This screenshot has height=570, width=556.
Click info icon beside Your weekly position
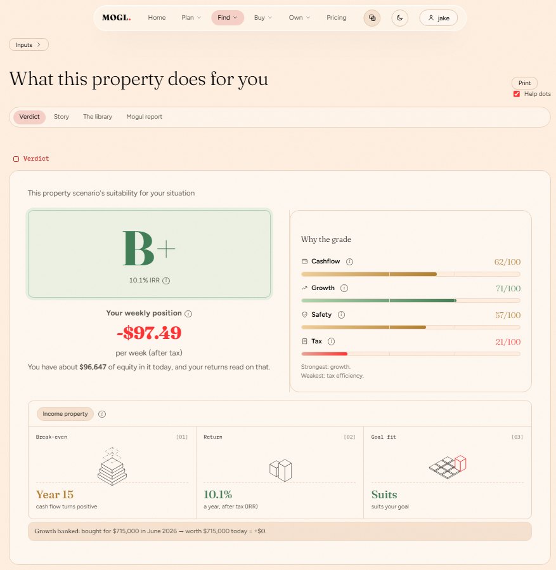coord(188,314)
